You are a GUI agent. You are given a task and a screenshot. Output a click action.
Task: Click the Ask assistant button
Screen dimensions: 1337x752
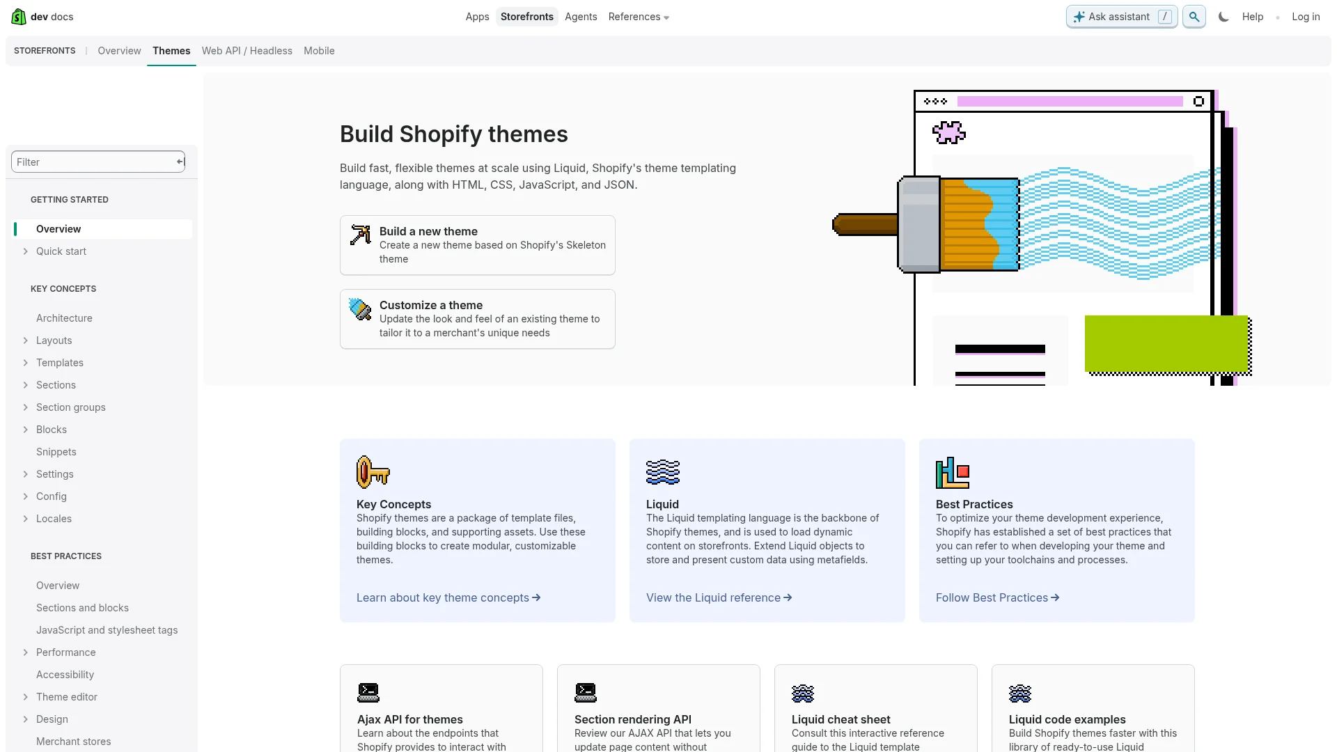1122,17
